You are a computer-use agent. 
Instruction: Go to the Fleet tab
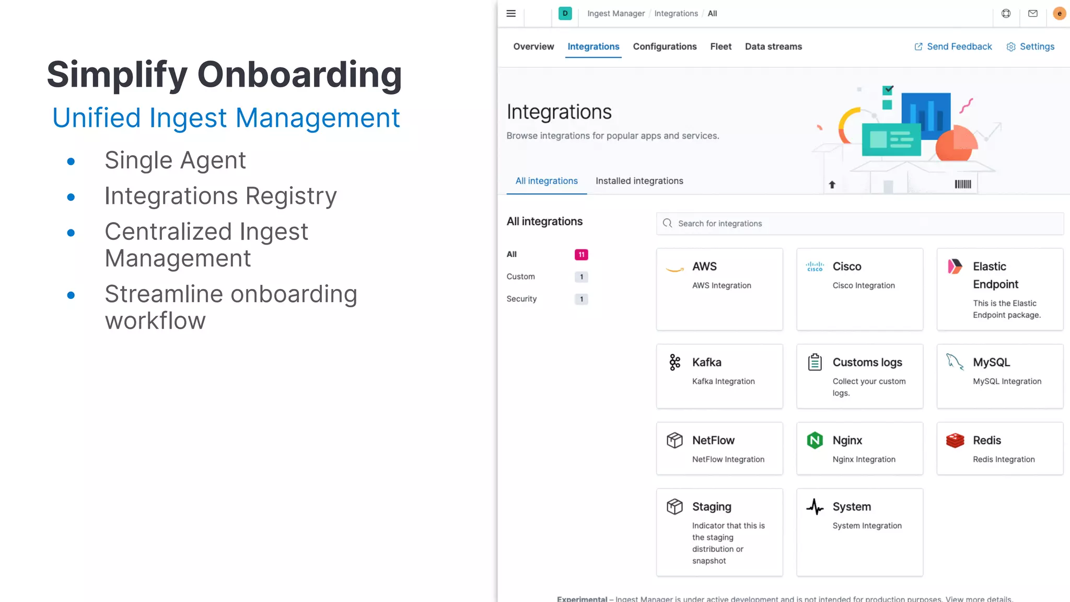click(720, 47)
